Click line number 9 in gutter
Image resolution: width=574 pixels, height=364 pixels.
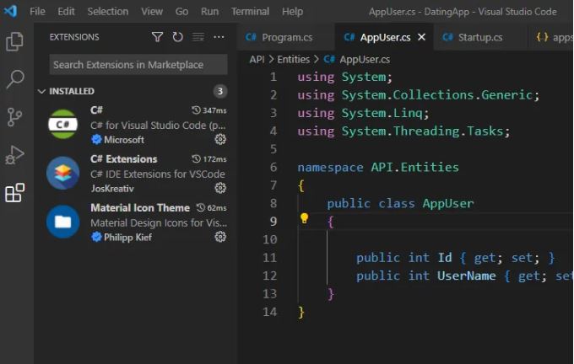click(273, 222)
